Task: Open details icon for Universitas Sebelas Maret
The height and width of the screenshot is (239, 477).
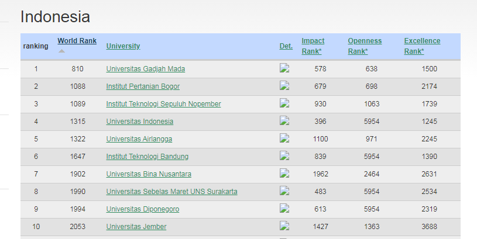Action: coord(284,191)
